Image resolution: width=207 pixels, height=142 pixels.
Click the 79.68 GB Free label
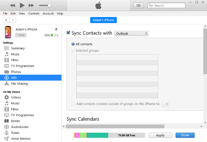click(x=127, y=135)
